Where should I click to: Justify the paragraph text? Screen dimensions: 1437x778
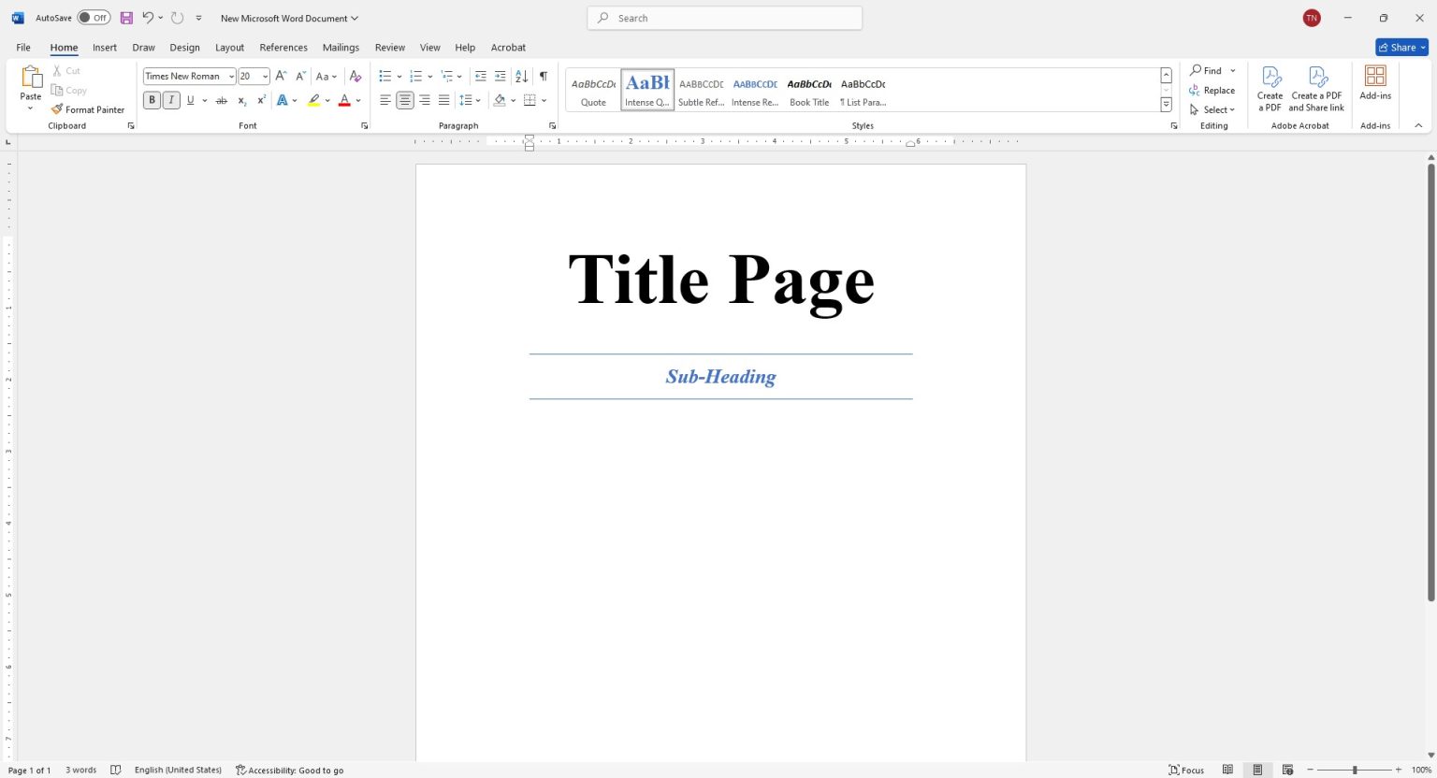click(x=443, y=100)
